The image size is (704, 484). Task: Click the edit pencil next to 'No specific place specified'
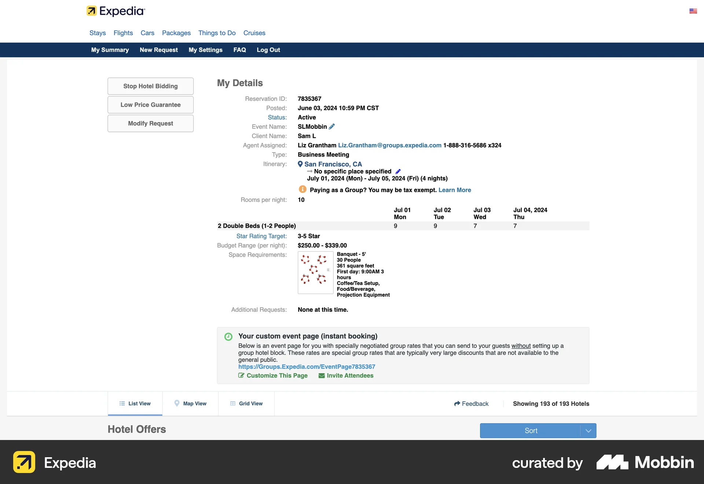[398, 171]
